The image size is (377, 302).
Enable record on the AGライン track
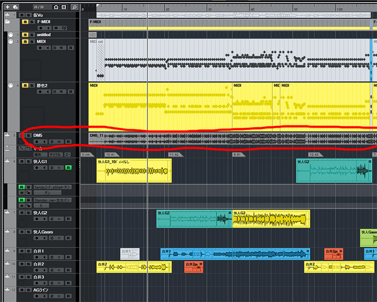37,296
